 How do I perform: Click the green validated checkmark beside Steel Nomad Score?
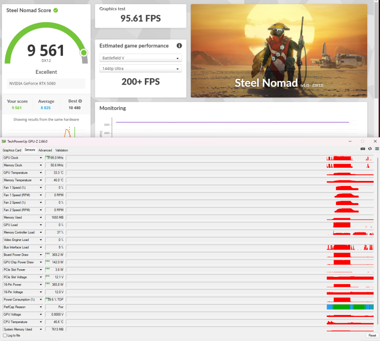[x=56, y=10]
